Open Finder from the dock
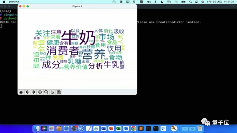The height and width of the screenshot is (133, 237). [x=37, y=129]
